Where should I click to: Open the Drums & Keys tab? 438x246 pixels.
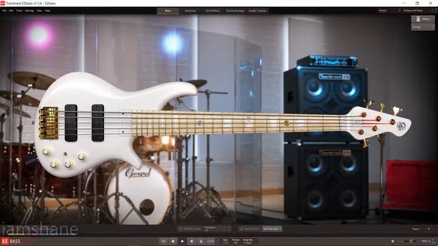tap(235, 11)
